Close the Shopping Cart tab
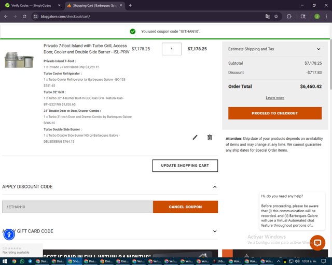Image resolution: width=332 pixels, height=265 pixels. 121,6
